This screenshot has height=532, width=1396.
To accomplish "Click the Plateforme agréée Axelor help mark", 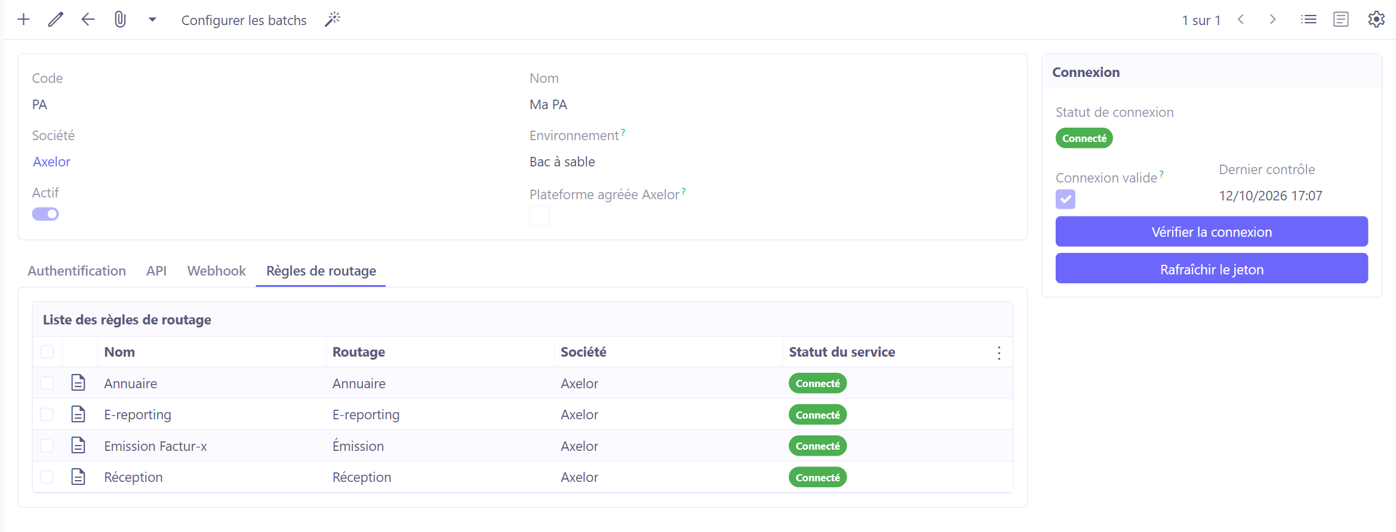I will [684, 191].
